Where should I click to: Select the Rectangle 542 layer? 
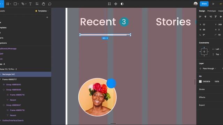25,74
